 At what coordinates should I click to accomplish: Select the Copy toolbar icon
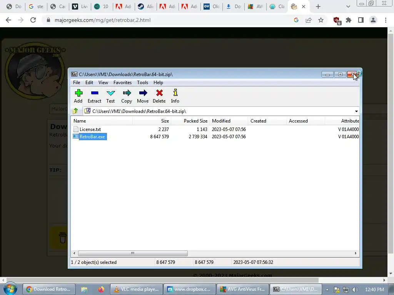[x=127, y=96]
